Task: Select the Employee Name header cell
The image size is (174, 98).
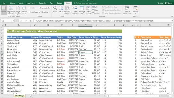Action: click(19, 37)
